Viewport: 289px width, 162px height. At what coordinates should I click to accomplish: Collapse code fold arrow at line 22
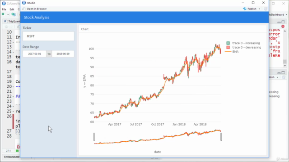[13, 97]
